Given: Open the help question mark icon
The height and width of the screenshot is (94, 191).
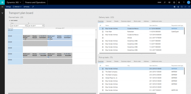Looking at the screenshot, I should 184,2.
